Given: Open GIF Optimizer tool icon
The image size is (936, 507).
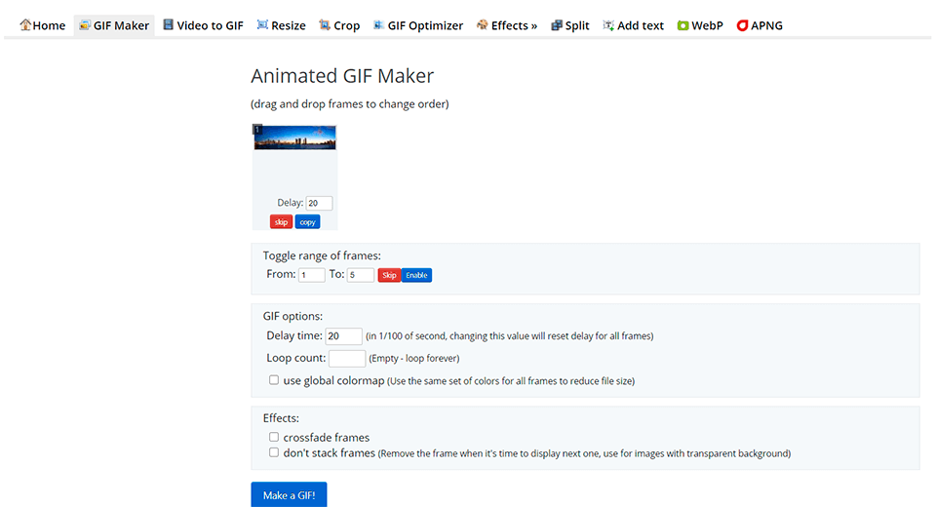Looking at the screenshot, I should (378, 25).
